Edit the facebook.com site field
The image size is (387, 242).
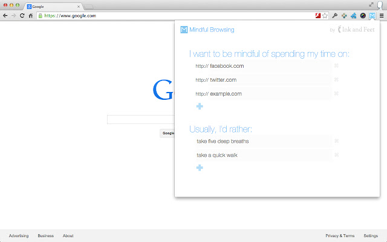270,66
